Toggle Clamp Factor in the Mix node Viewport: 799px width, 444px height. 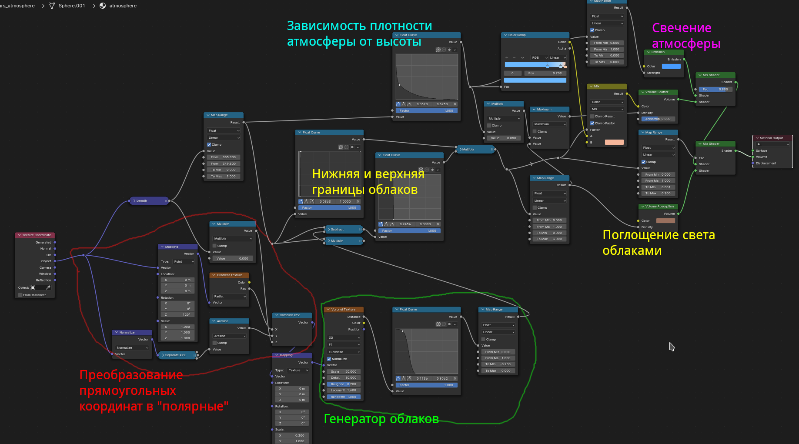tap(592, 123)
